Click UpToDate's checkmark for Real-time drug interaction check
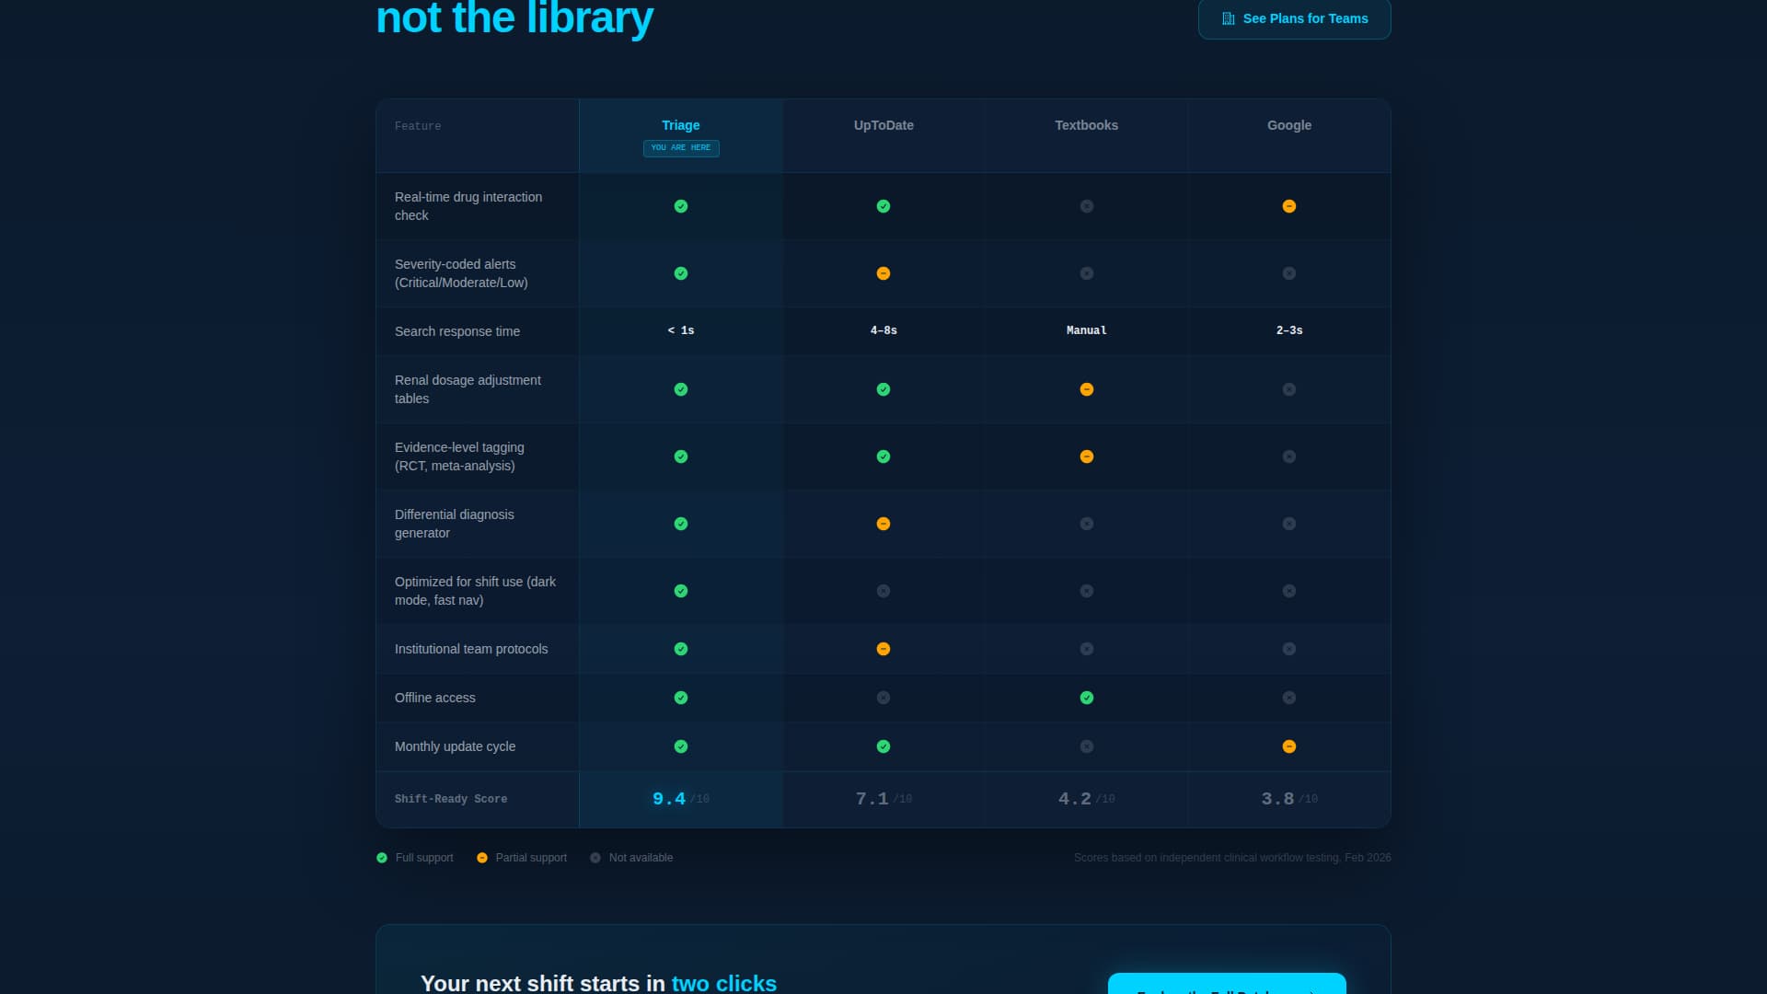Screen dimensions: 1767x994 [x=883, y=206]
